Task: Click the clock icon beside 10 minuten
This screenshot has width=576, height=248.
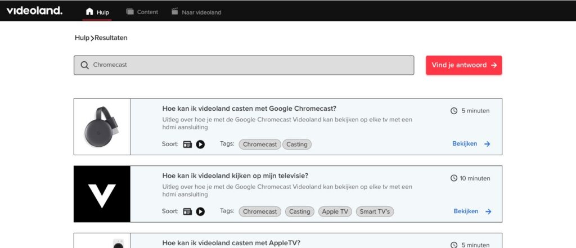Action: (454, 178)
